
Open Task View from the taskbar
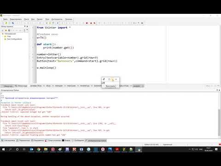24,149
